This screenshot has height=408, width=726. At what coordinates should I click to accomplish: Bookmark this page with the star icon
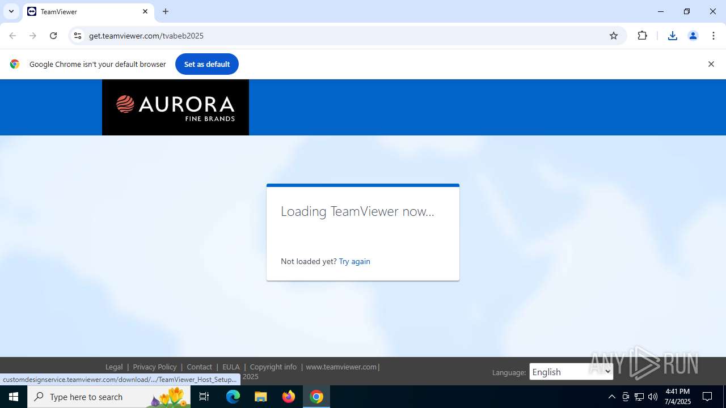pyautogui.click(x=614, y=36)
